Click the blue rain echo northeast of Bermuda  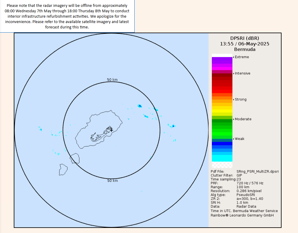tap(140, 106)
